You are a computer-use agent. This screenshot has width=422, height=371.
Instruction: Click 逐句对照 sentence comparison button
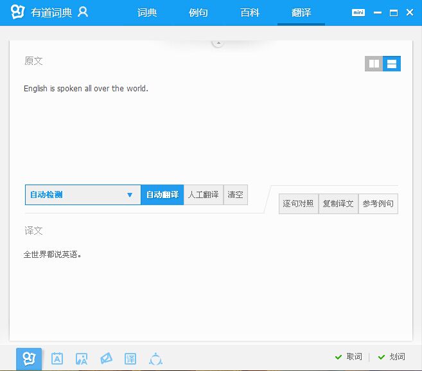(x=299, y=204)
